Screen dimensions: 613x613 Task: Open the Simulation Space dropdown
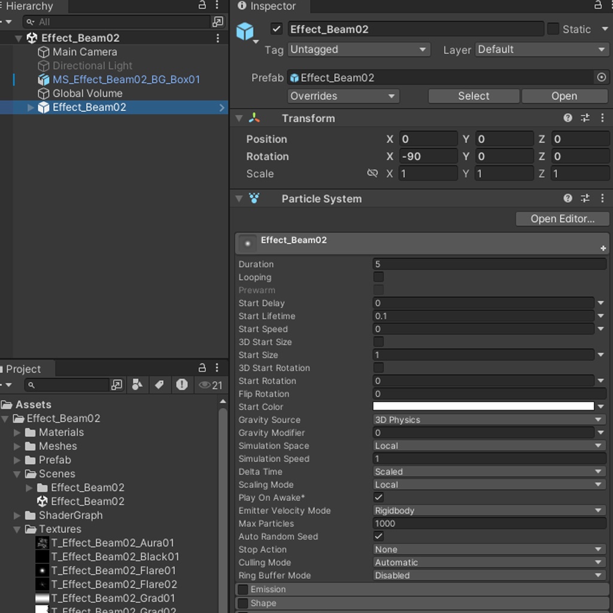coord(489,445)
